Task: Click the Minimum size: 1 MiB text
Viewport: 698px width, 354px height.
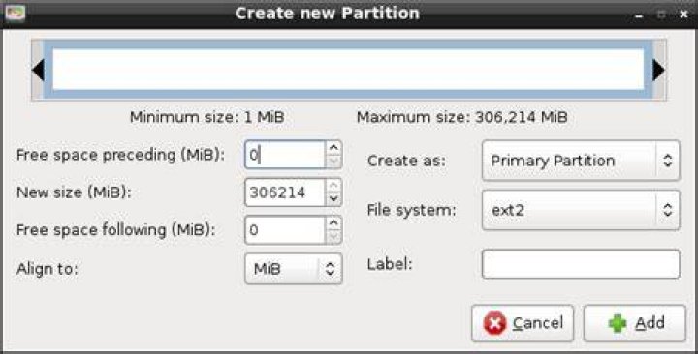Action: (x=207, y=118)
